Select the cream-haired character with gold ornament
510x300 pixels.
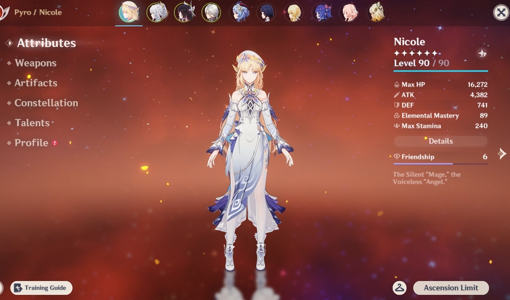377,12
